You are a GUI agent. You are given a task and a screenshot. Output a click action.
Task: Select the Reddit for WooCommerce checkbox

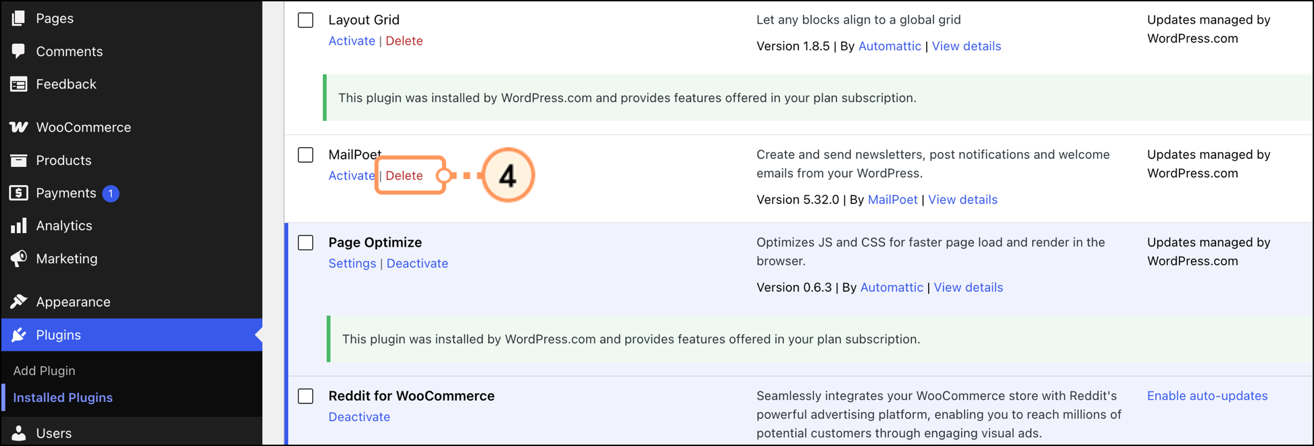(x=306, y=396)
